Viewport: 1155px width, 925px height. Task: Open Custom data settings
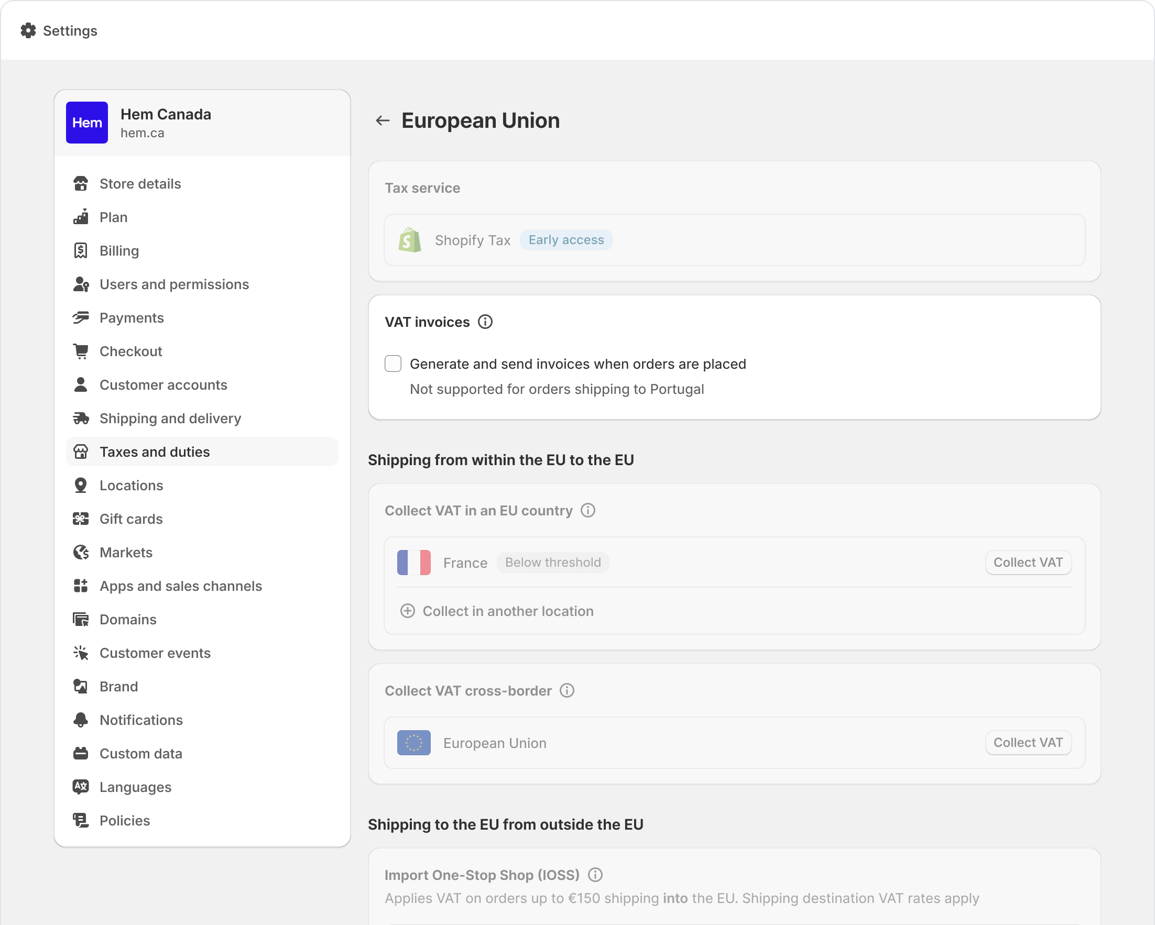(x=202, y=754)
